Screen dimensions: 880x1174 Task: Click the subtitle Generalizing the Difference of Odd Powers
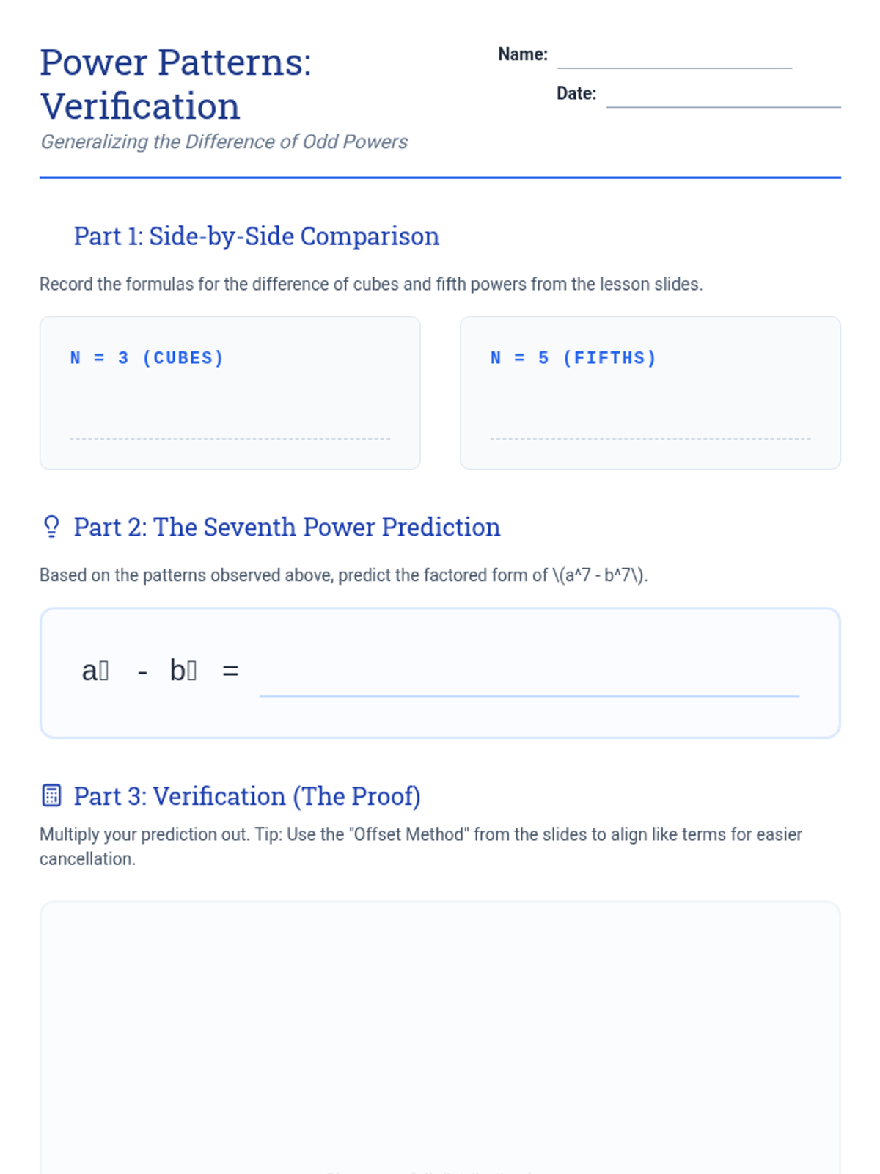(224, 142)
